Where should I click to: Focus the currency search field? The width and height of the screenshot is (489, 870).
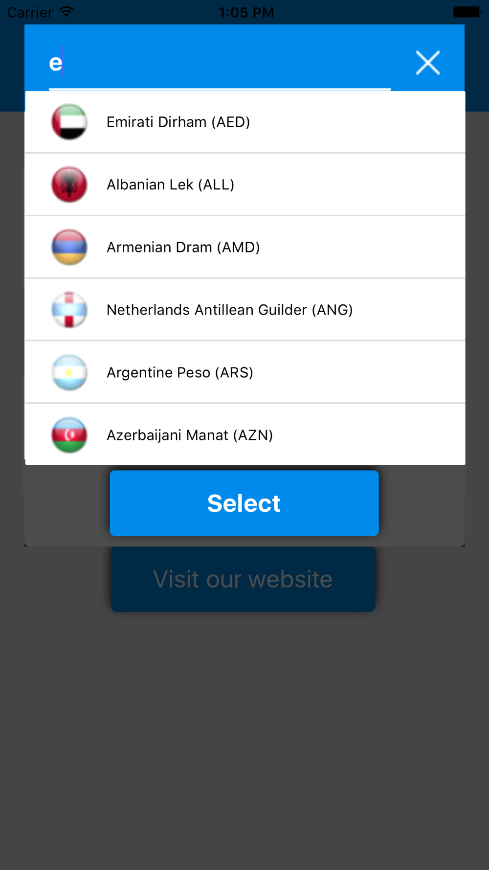220,64
